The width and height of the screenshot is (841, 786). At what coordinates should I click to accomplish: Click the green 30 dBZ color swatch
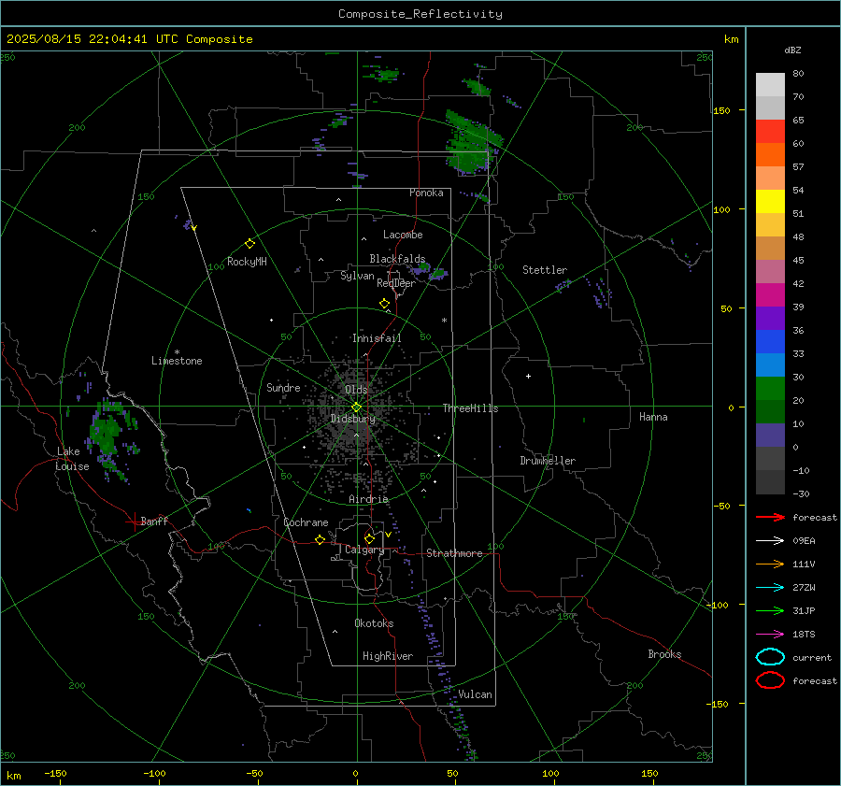click(770, 388)
